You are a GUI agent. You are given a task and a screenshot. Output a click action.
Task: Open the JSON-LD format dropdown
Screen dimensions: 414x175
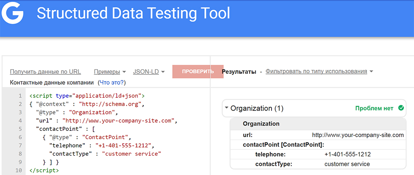(149, 71)
